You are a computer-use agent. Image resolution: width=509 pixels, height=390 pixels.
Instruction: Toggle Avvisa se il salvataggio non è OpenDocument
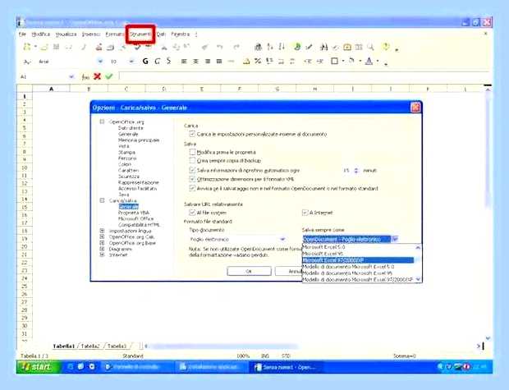(192, 188)
